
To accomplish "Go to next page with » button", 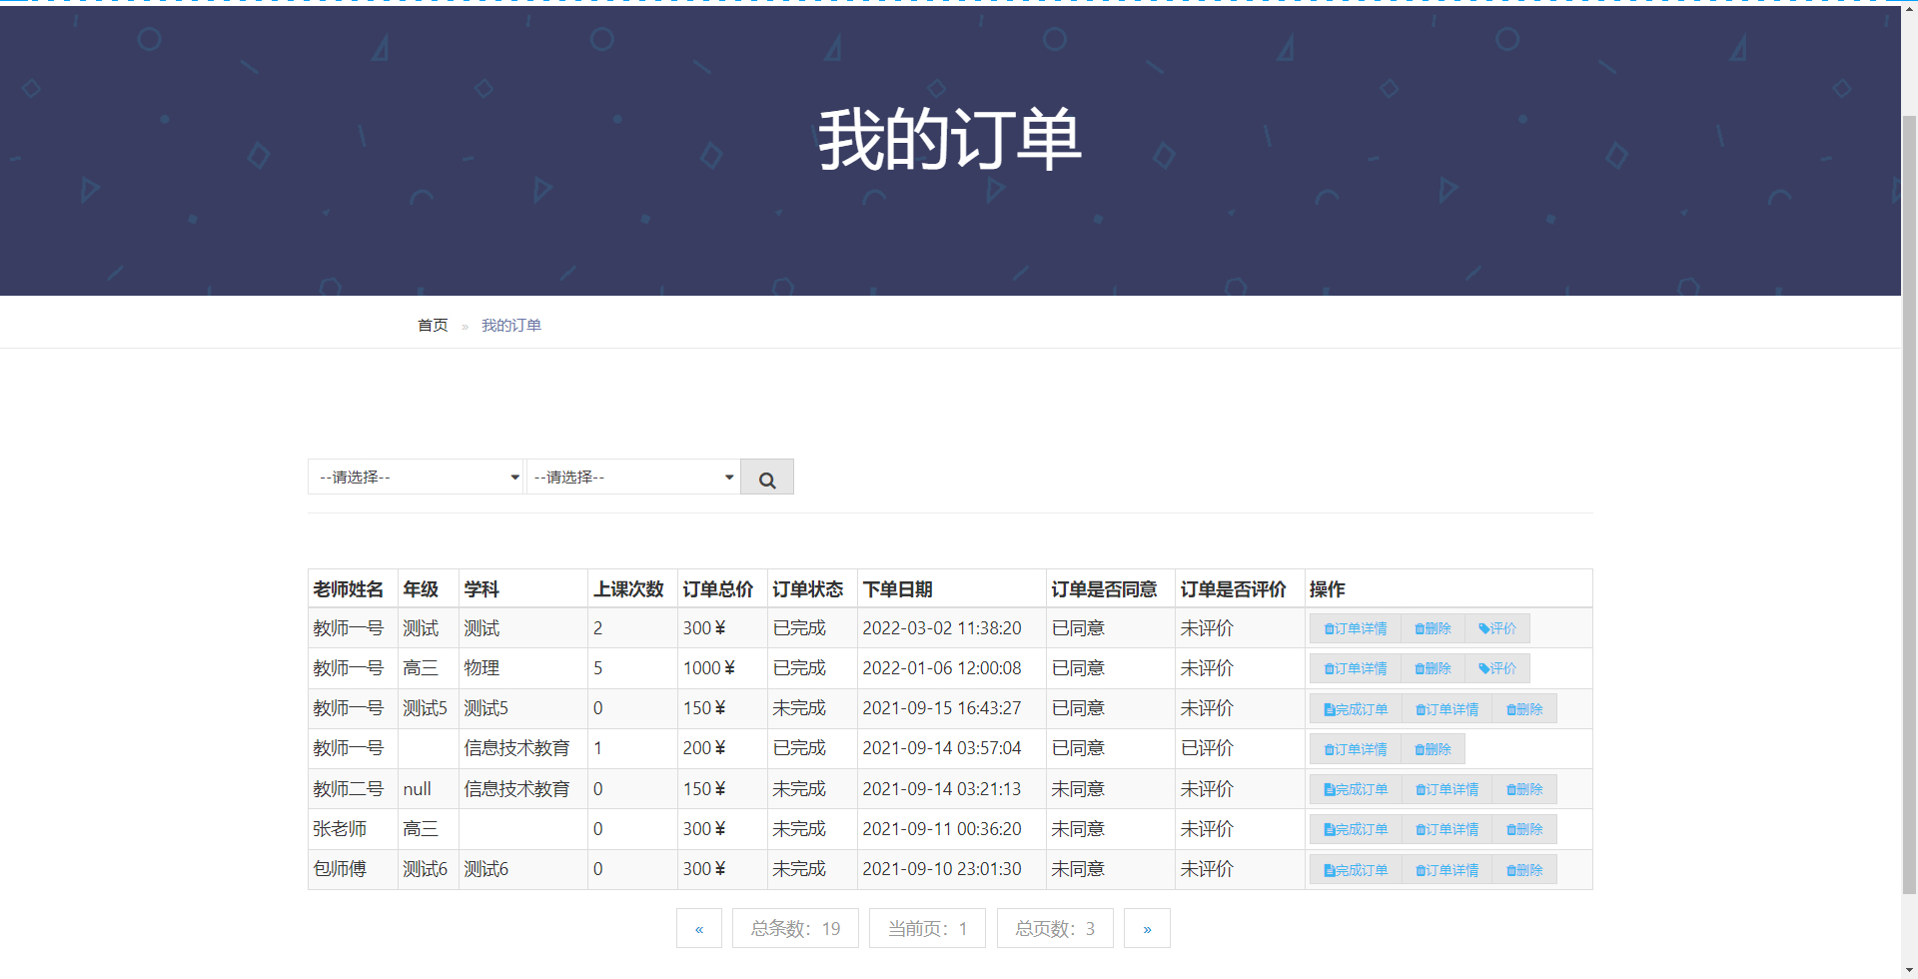I will point(1147,927).
